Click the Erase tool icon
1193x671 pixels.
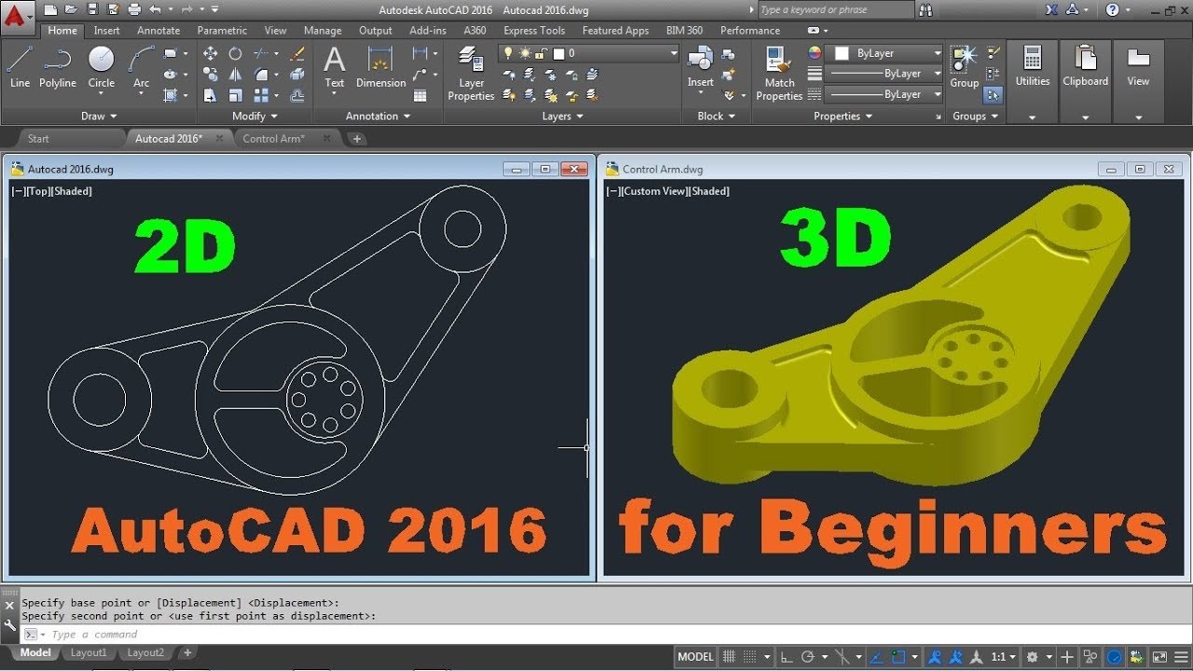[297, 54]
